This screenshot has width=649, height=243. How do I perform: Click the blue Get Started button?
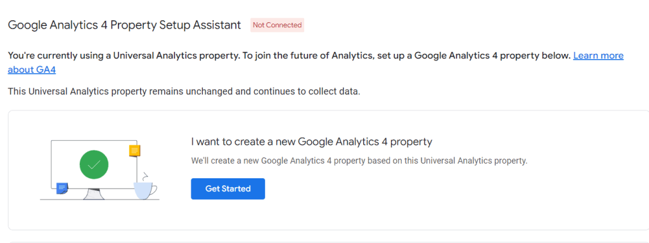pos(228,188)
